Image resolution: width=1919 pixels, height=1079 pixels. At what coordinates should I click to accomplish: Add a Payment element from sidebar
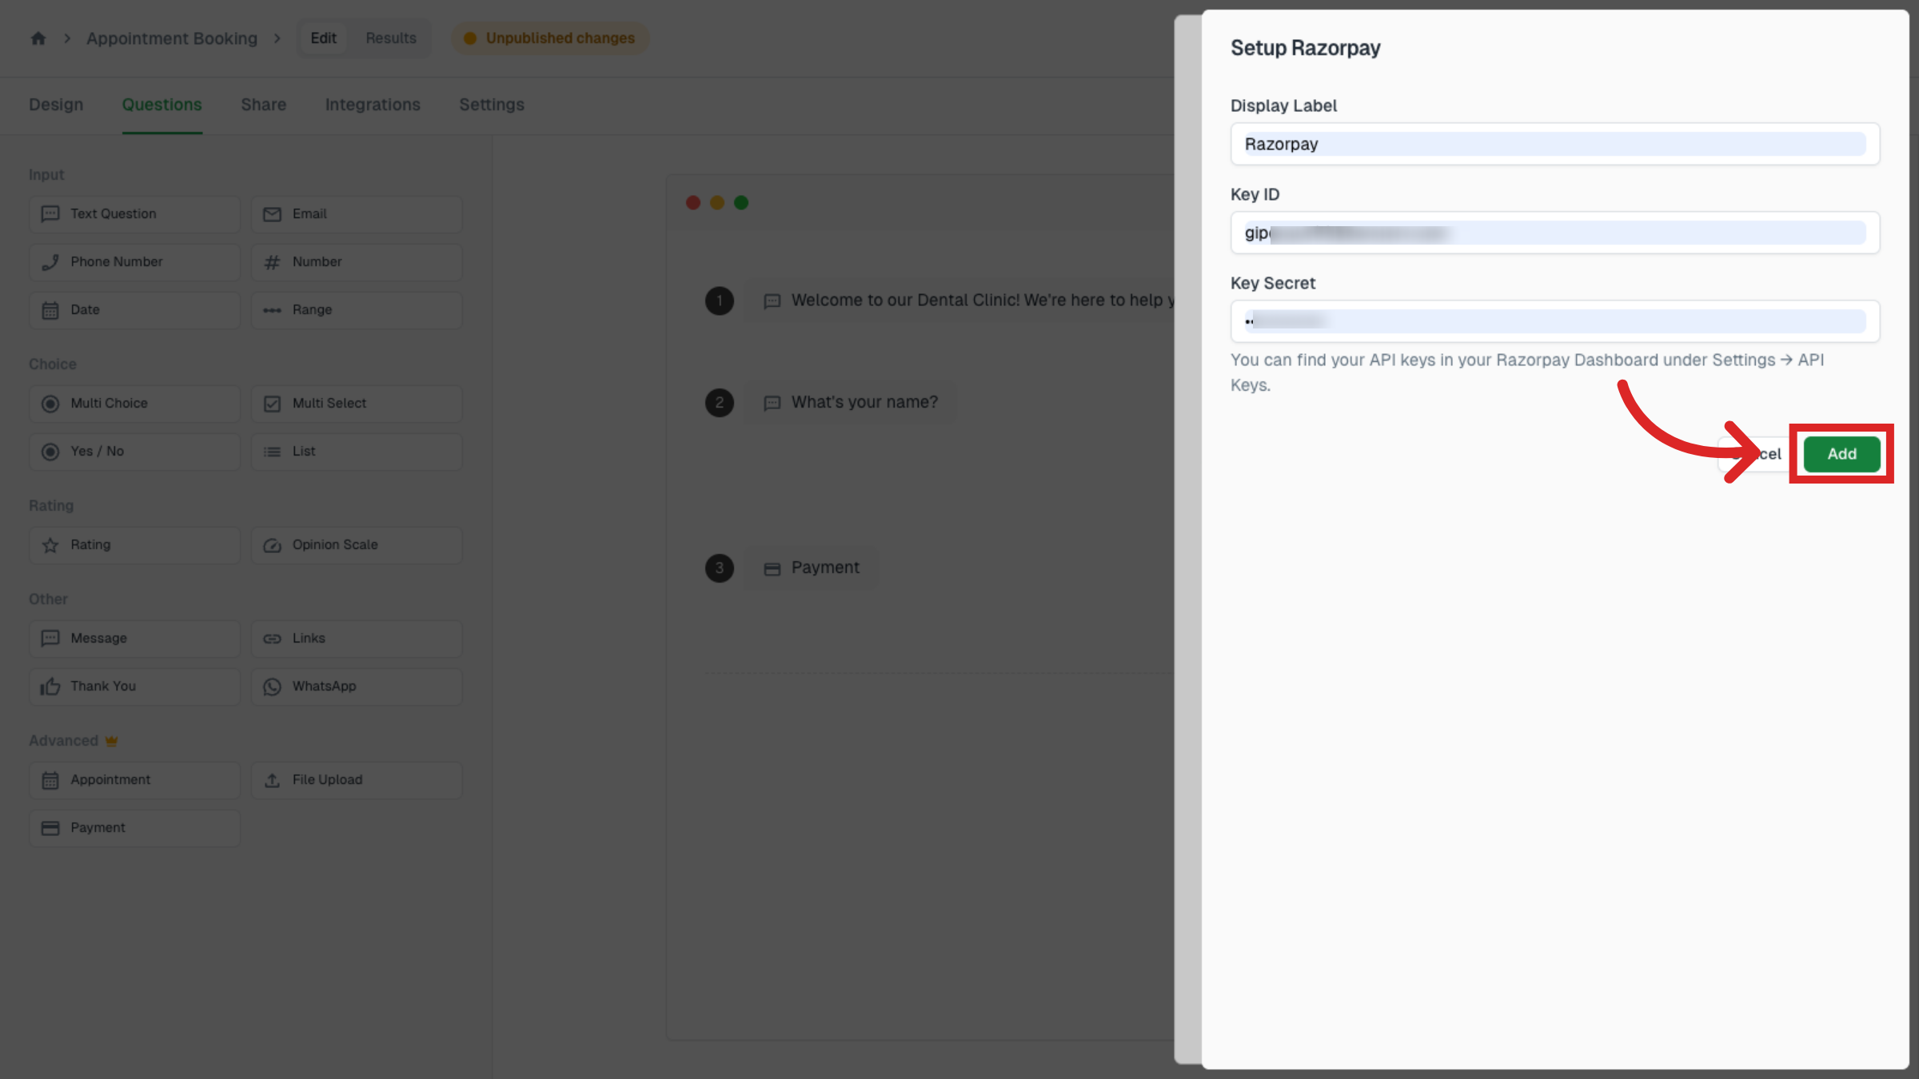134,828
